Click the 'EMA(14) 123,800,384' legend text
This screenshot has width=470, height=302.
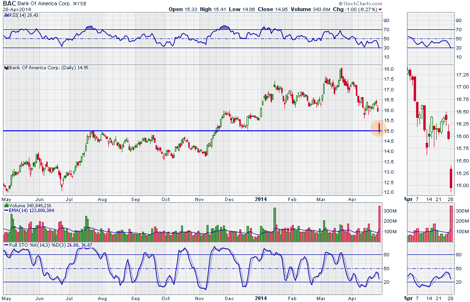(x=31, y=211)
